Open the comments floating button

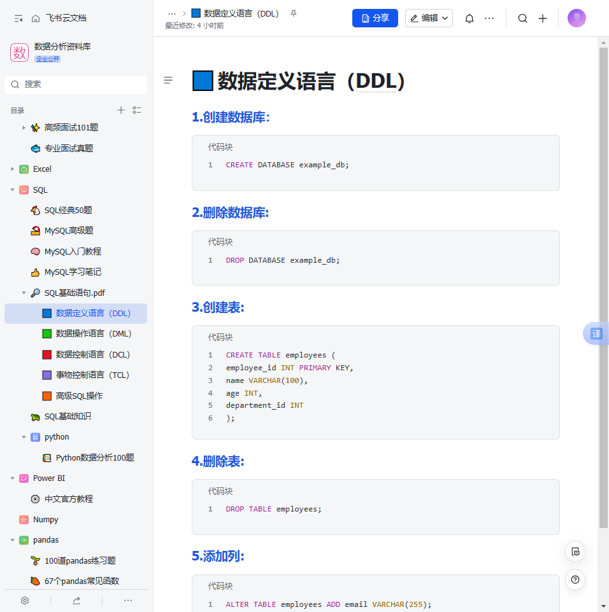tap(575, 552)
